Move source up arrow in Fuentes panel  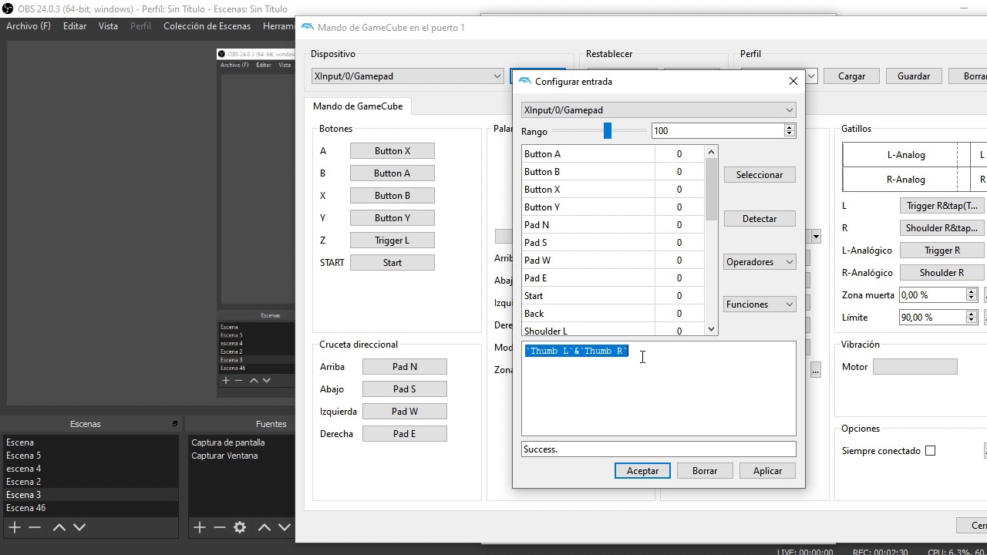[264, 527]
